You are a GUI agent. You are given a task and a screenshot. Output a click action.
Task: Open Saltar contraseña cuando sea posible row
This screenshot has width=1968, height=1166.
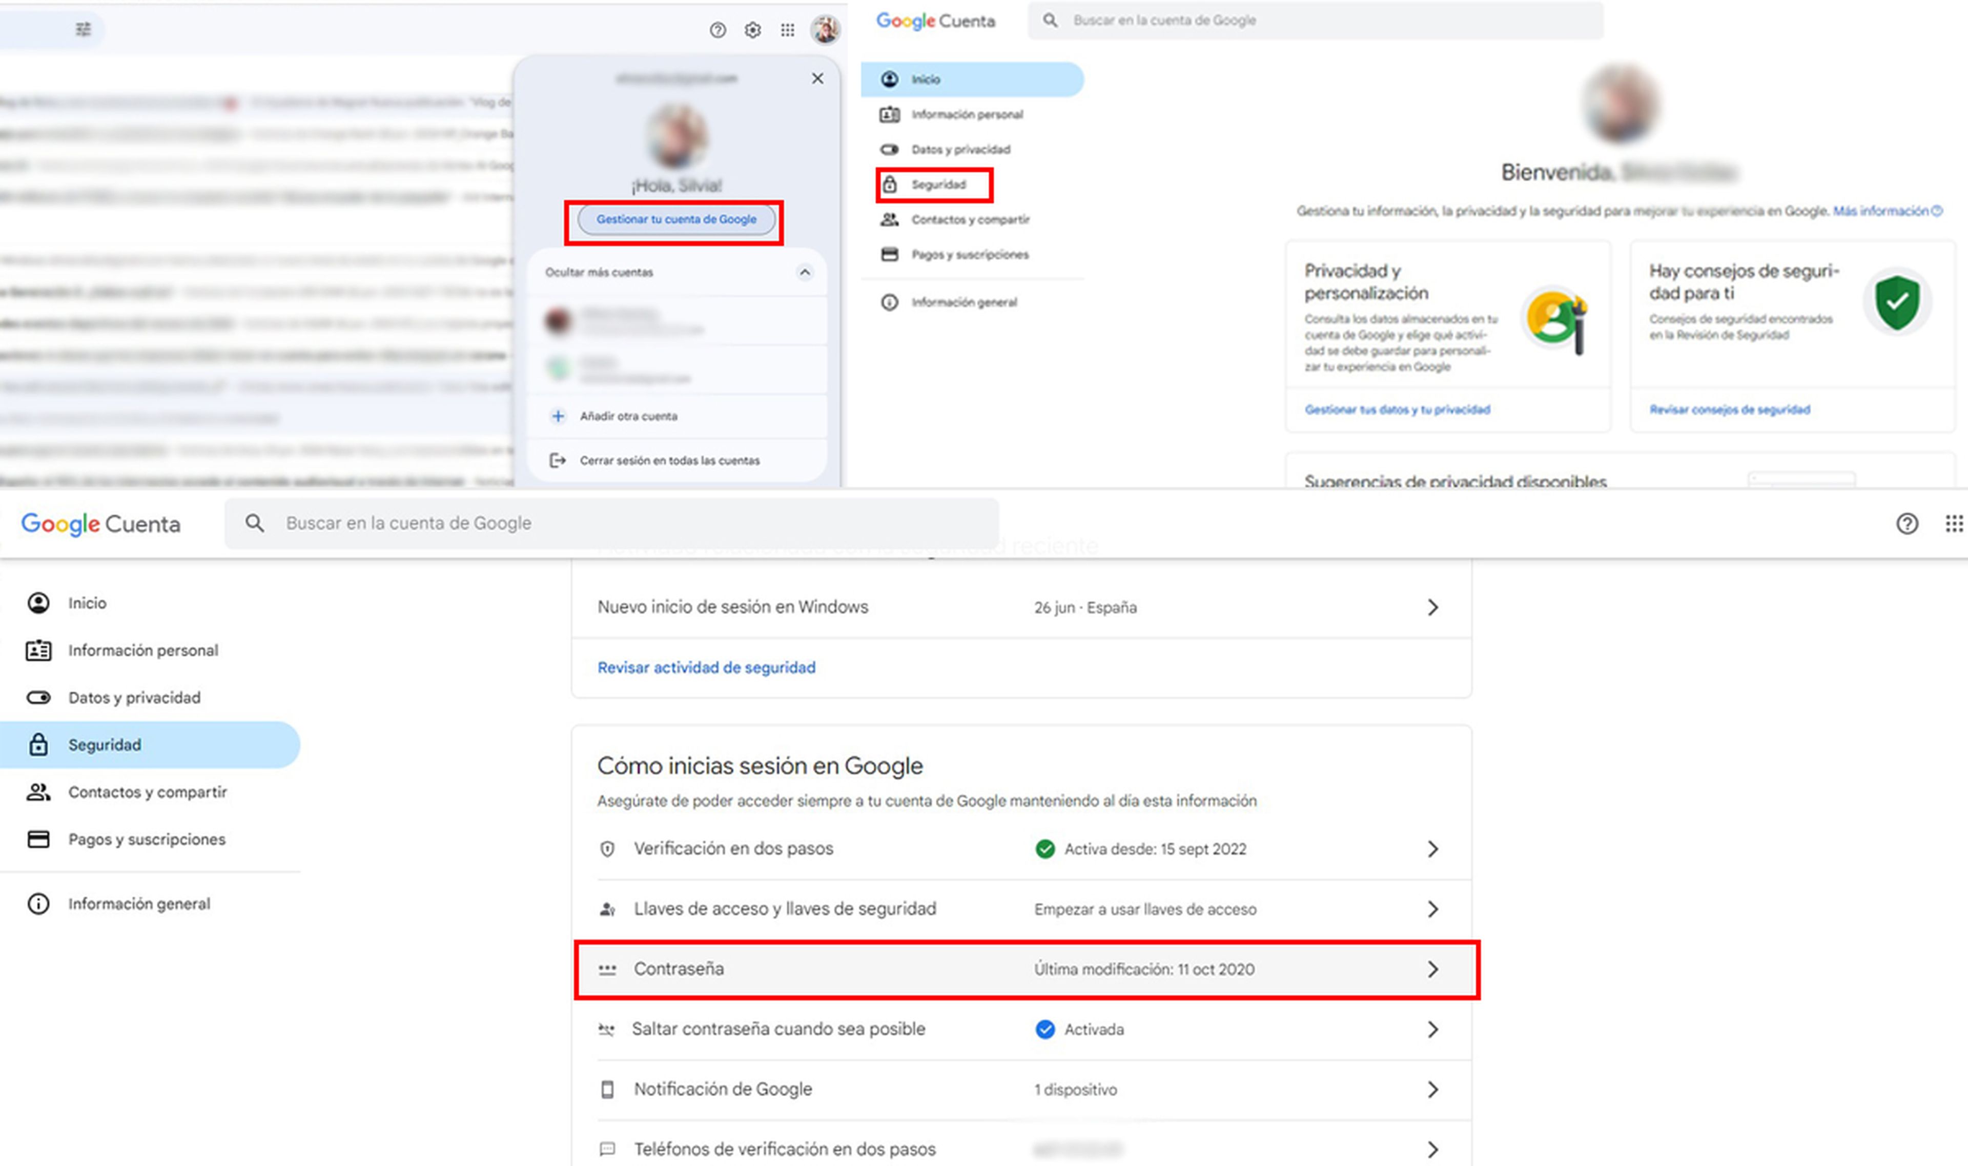[1021, 1029]
